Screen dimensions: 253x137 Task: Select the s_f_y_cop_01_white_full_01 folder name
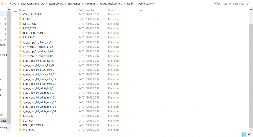point(38,51)
